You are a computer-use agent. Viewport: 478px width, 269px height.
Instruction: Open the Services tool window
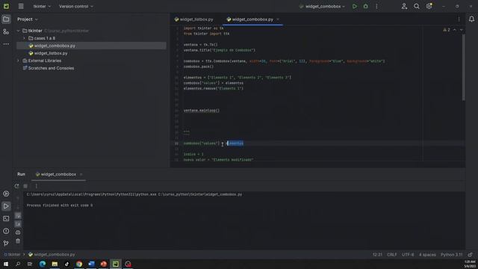click(x=6, y=194)
